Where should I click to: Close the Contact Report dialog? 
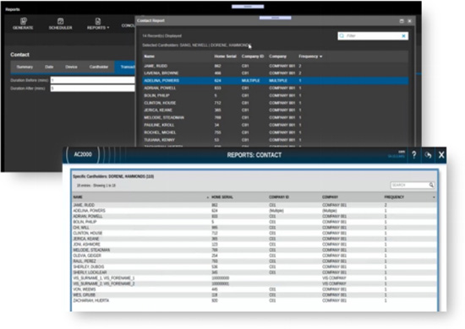coord(409,21)
